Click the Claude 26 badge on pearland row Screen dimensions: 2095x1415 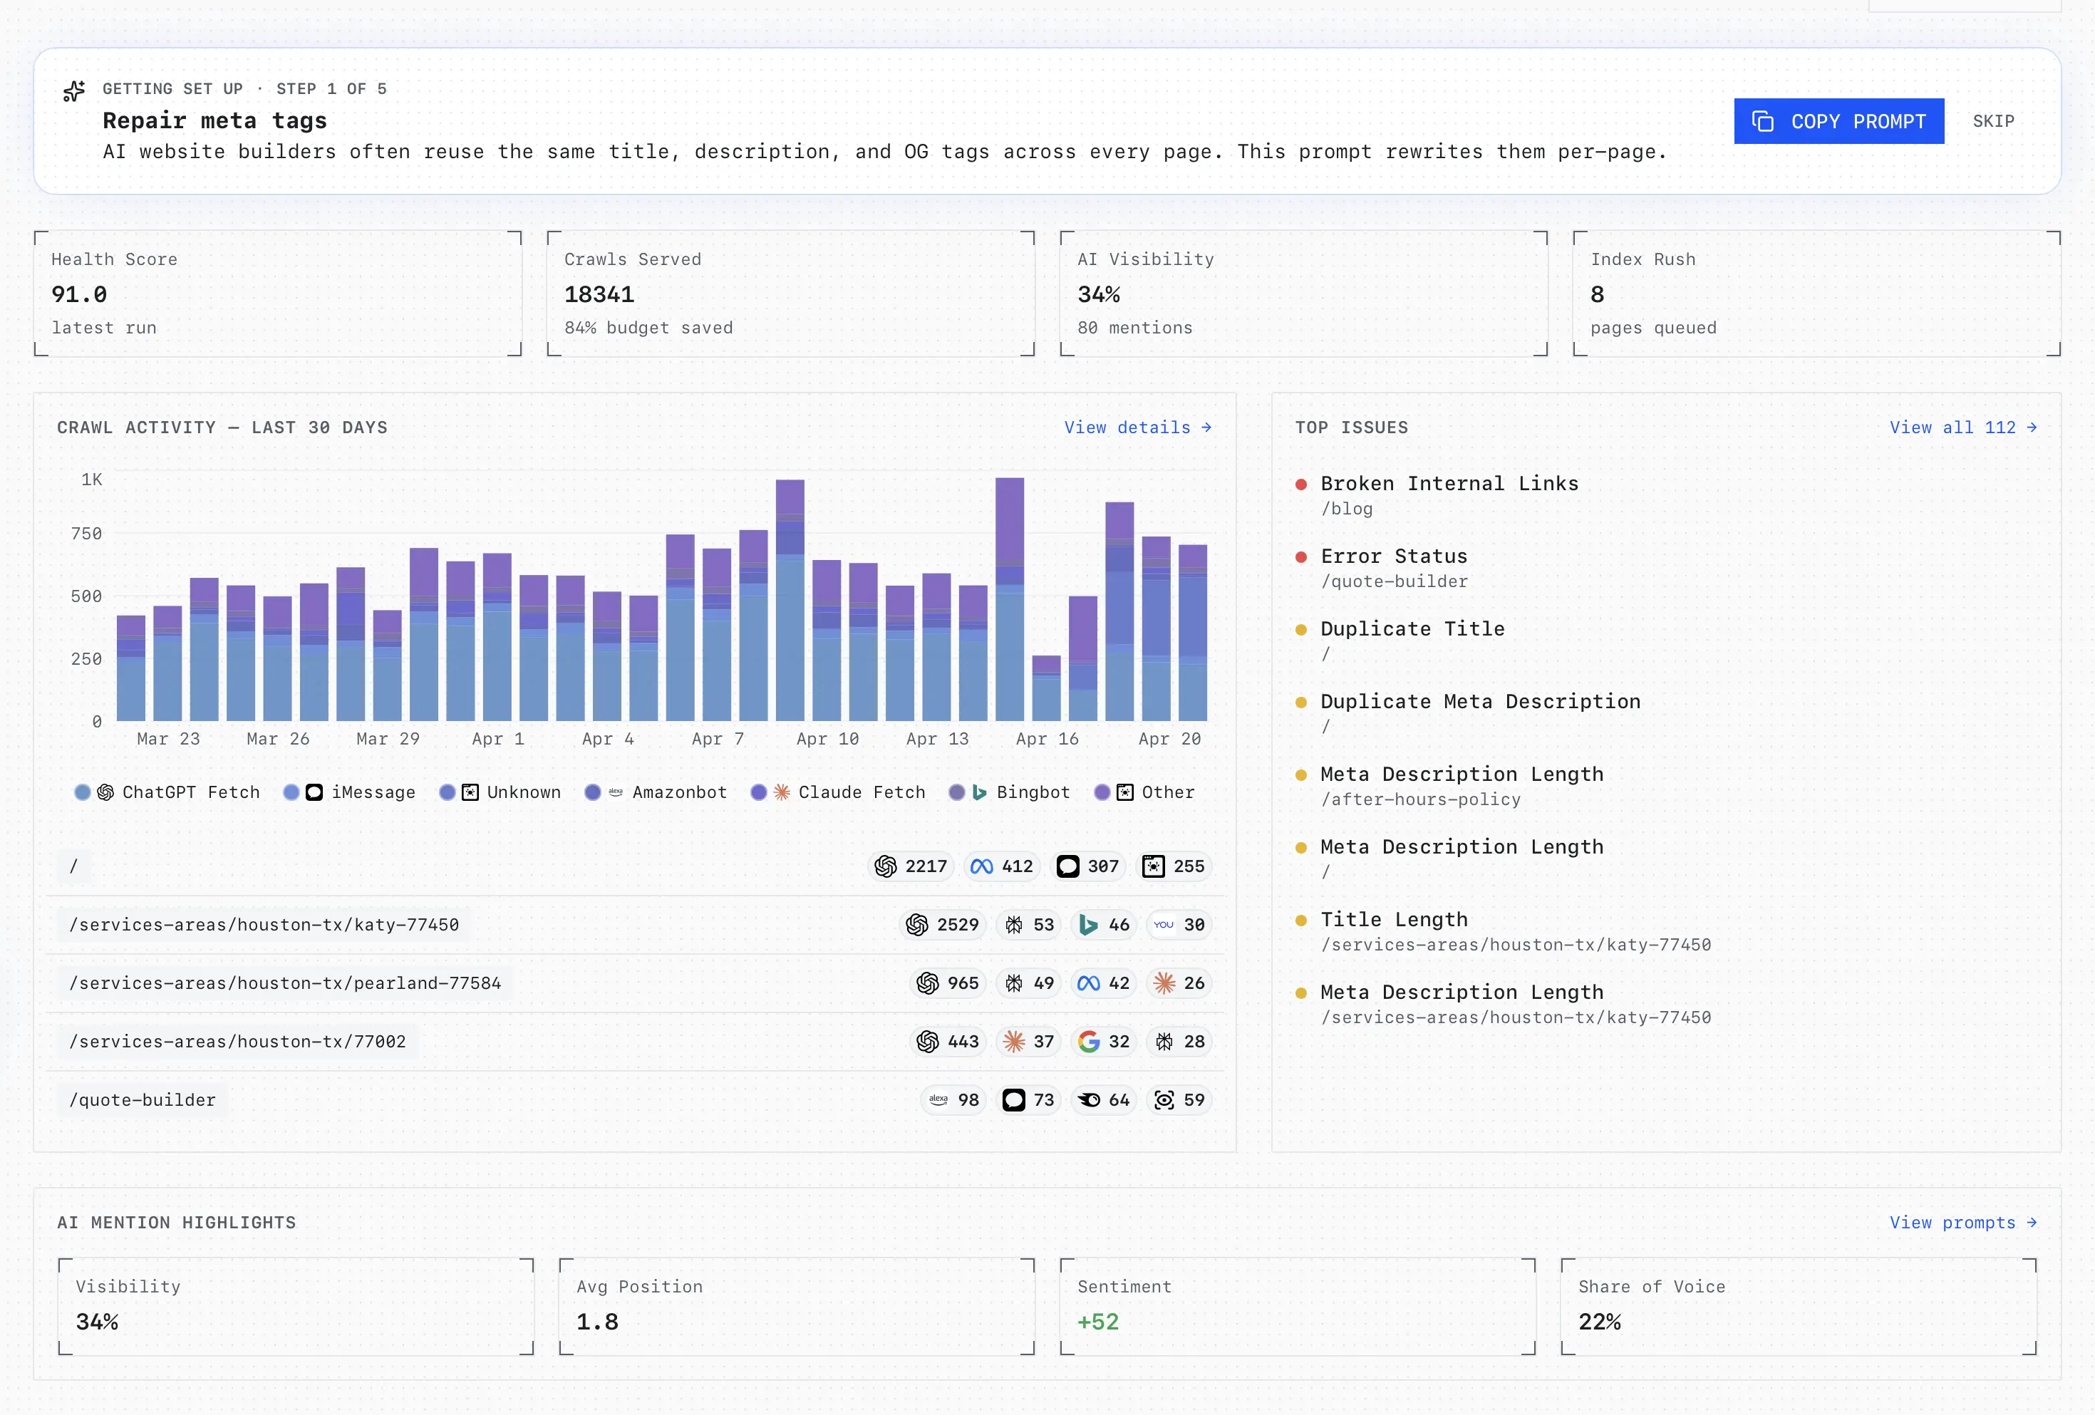pos(1178,983)
